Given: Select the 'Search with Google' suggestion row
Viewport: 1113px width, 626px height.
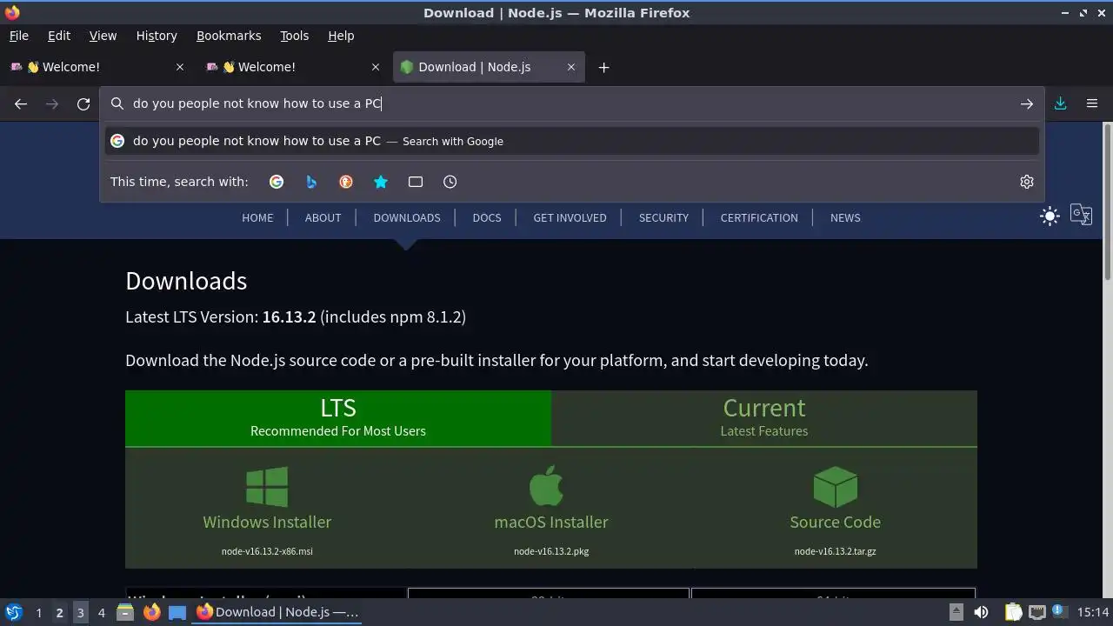Looking at the screenshot, I should 572,141.
